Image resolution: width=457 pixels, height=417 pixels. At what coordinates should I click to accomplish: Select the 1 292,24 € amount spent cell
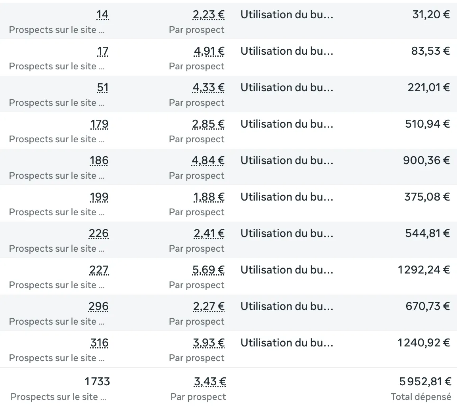point(424,270)
